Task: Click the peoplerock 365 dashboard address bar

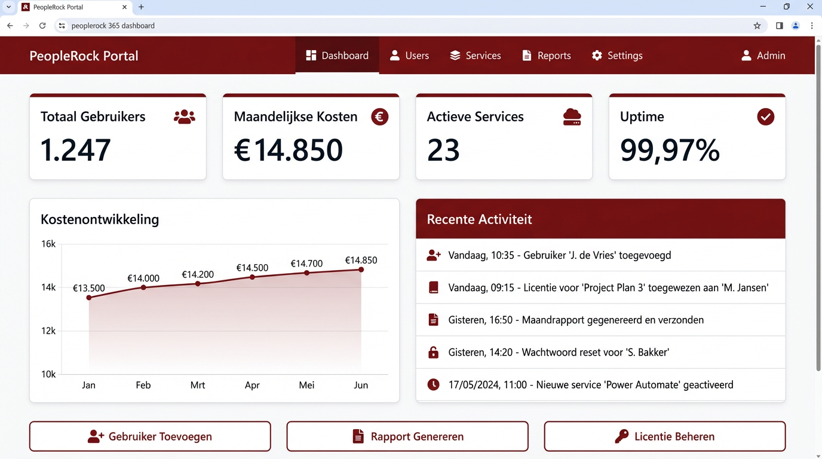Action: [112, 26]
